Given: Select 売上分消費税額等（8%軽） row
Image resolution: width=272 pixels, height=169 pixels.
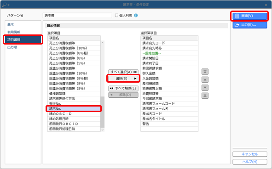Looking at the screenshot, I should pos(74,53).
